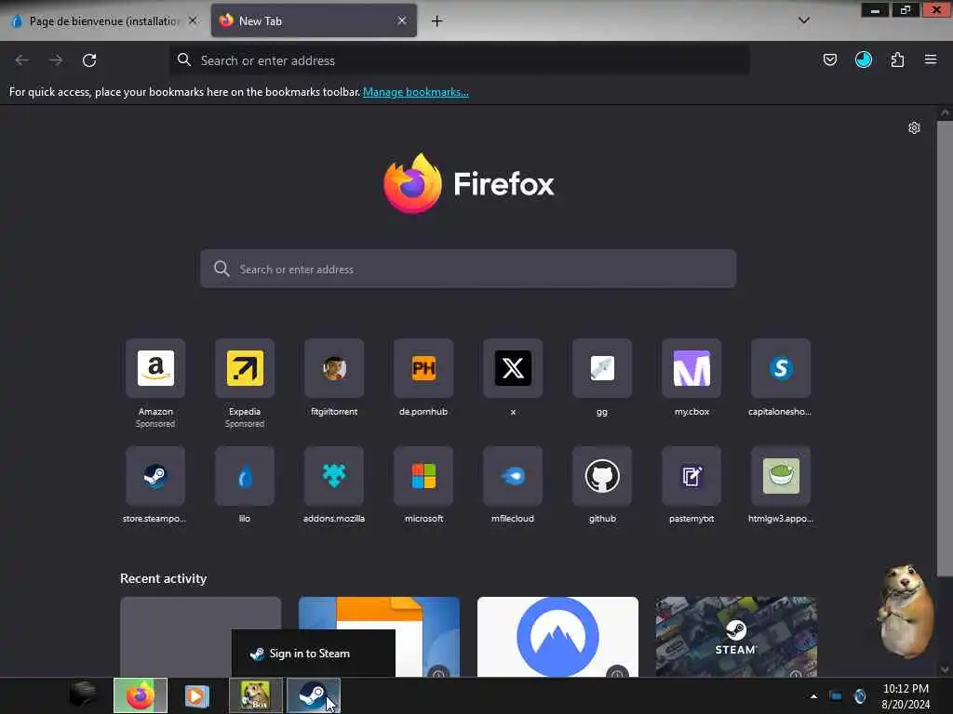Image resolution: width=953 pixels, height=714 pixels.
Task: Open the my.cbox shortcut tile
Action: pyautogui.click(x=691, y=368)
